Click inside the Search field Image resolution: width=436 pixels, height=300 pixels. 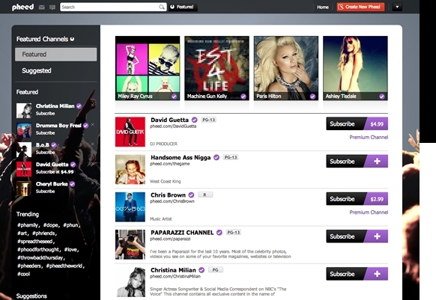(x=110, y=7)
